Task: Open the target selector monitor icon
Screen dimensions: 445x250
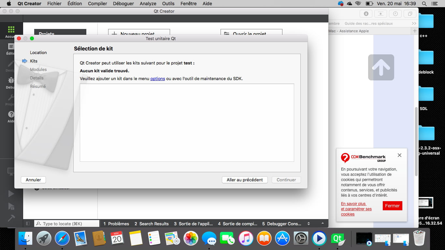Action: [x=11, y=171]
